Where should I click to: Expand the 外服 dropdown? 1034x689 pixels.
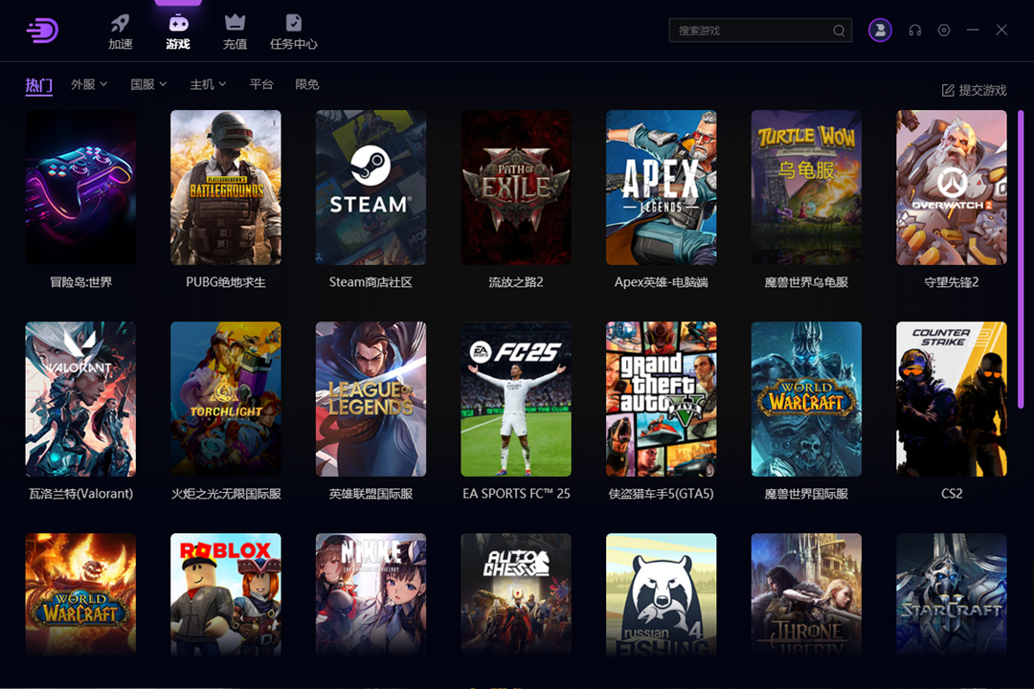(x=89, y=84)
